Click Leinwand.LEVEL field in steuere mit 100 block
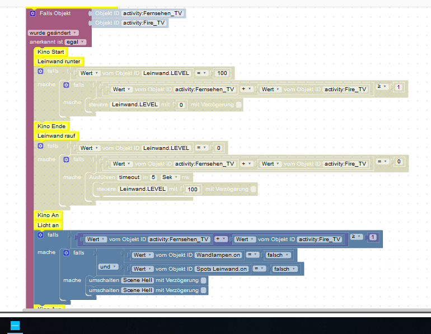 pyautogui.click(x=142, y=189)
